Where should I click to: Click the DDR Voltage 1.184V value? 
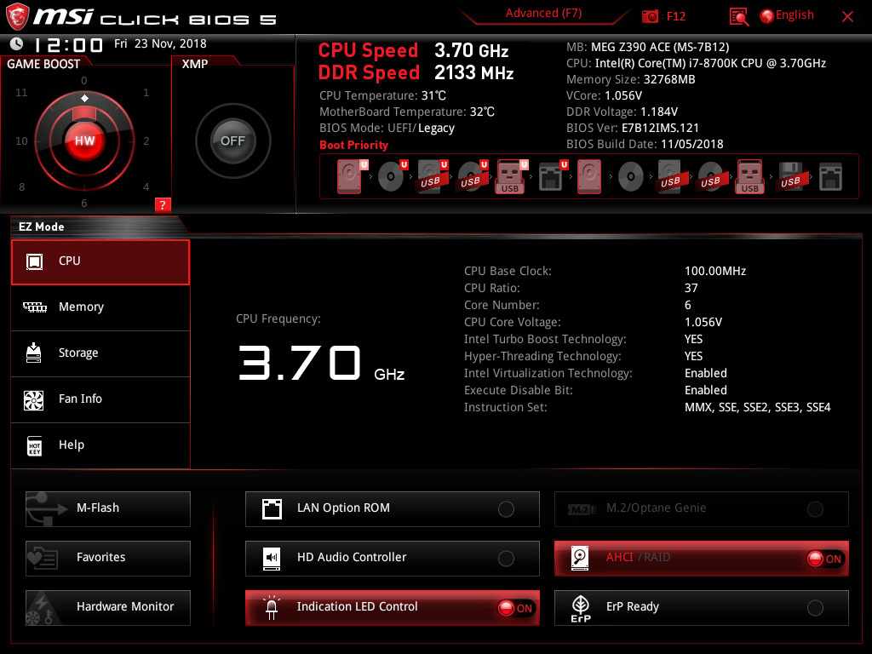pos(659,112)
